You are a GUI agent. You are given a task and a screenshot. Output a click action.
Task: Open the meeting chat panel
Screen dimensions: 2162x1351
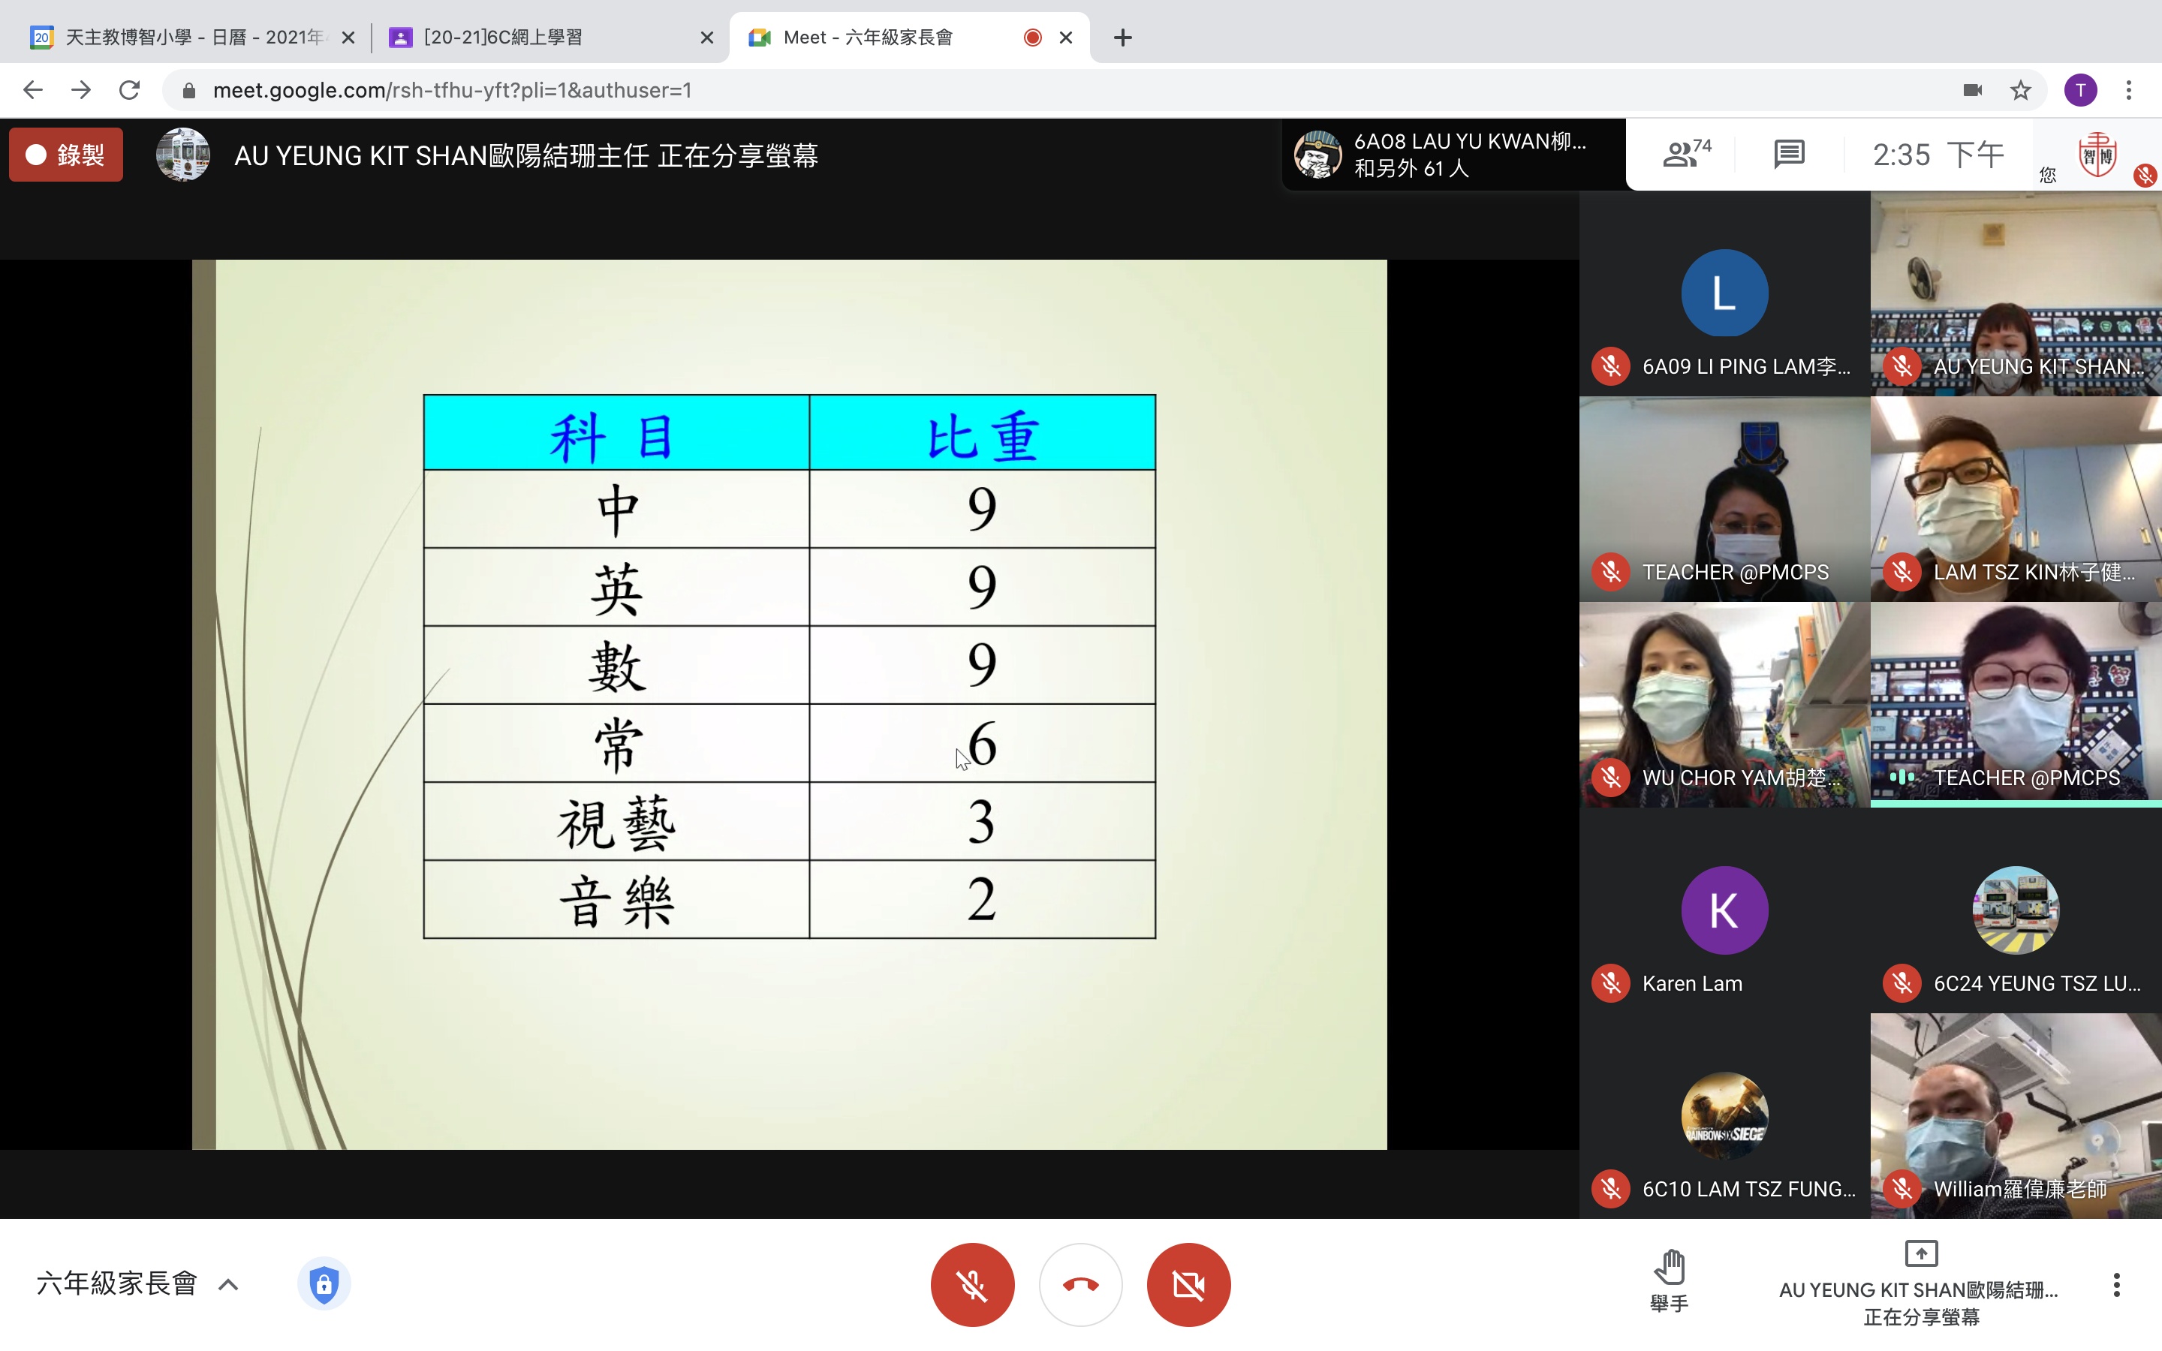click(x=1789, y=155)
